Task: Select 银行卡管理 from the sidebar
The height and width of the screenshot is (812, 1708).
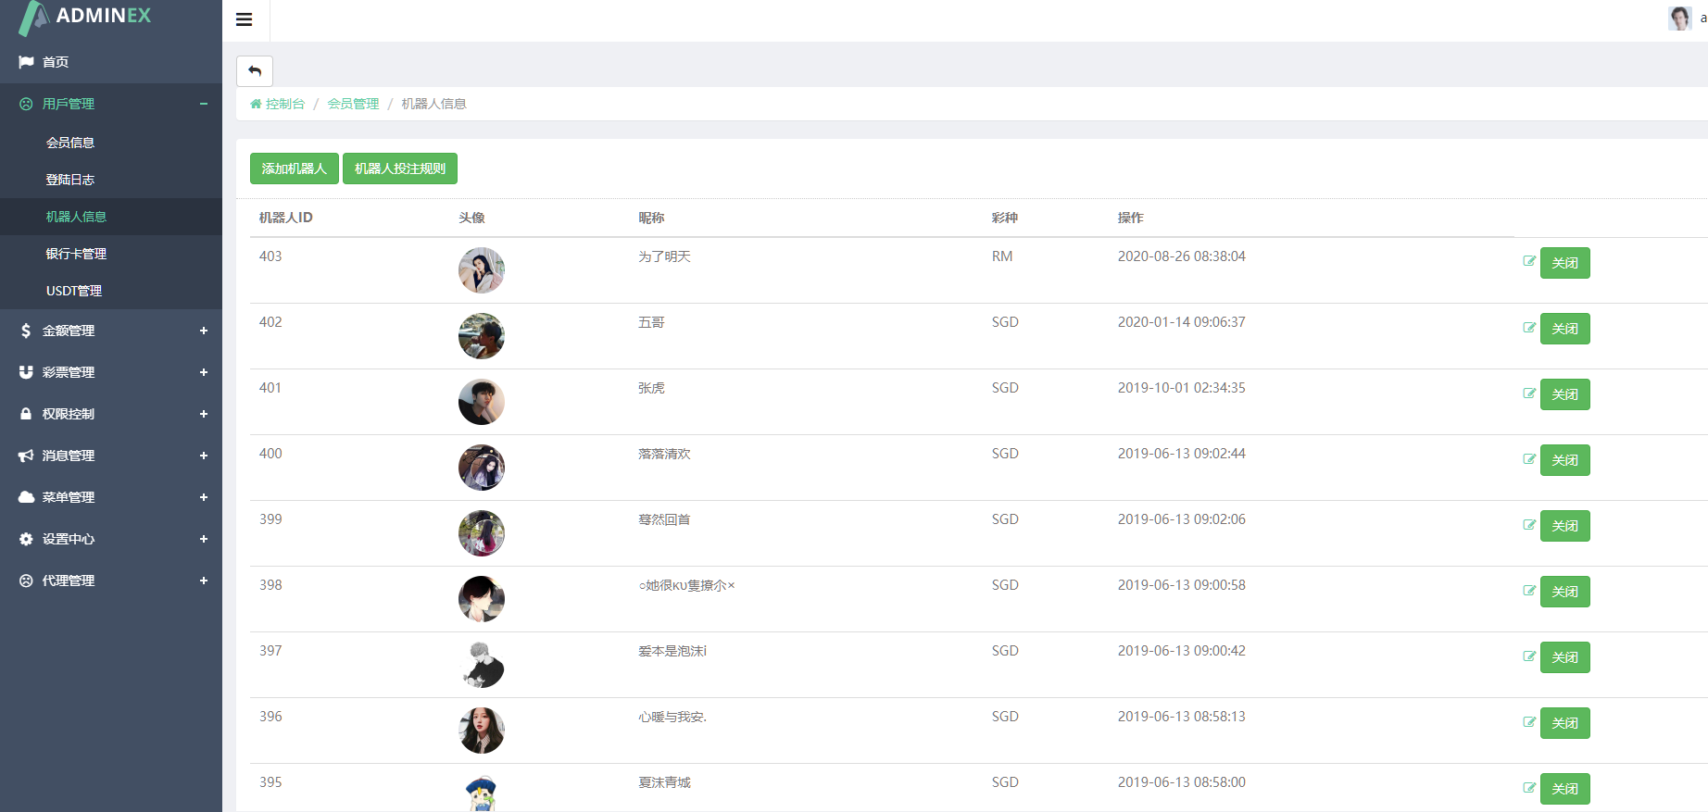Action: (x=76, y=254)
